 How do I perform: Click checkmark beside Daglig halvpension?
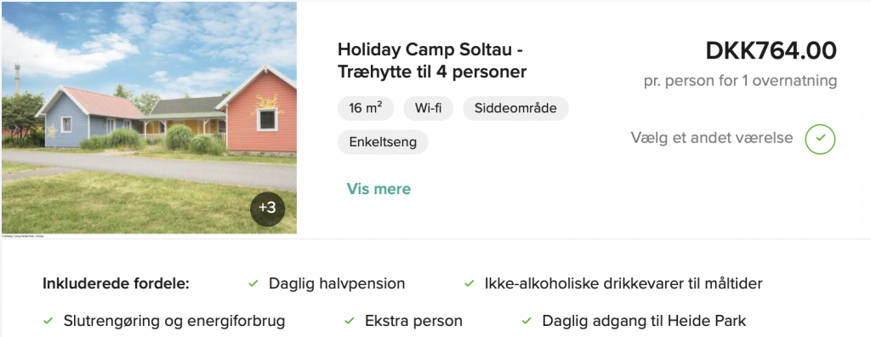253,283
